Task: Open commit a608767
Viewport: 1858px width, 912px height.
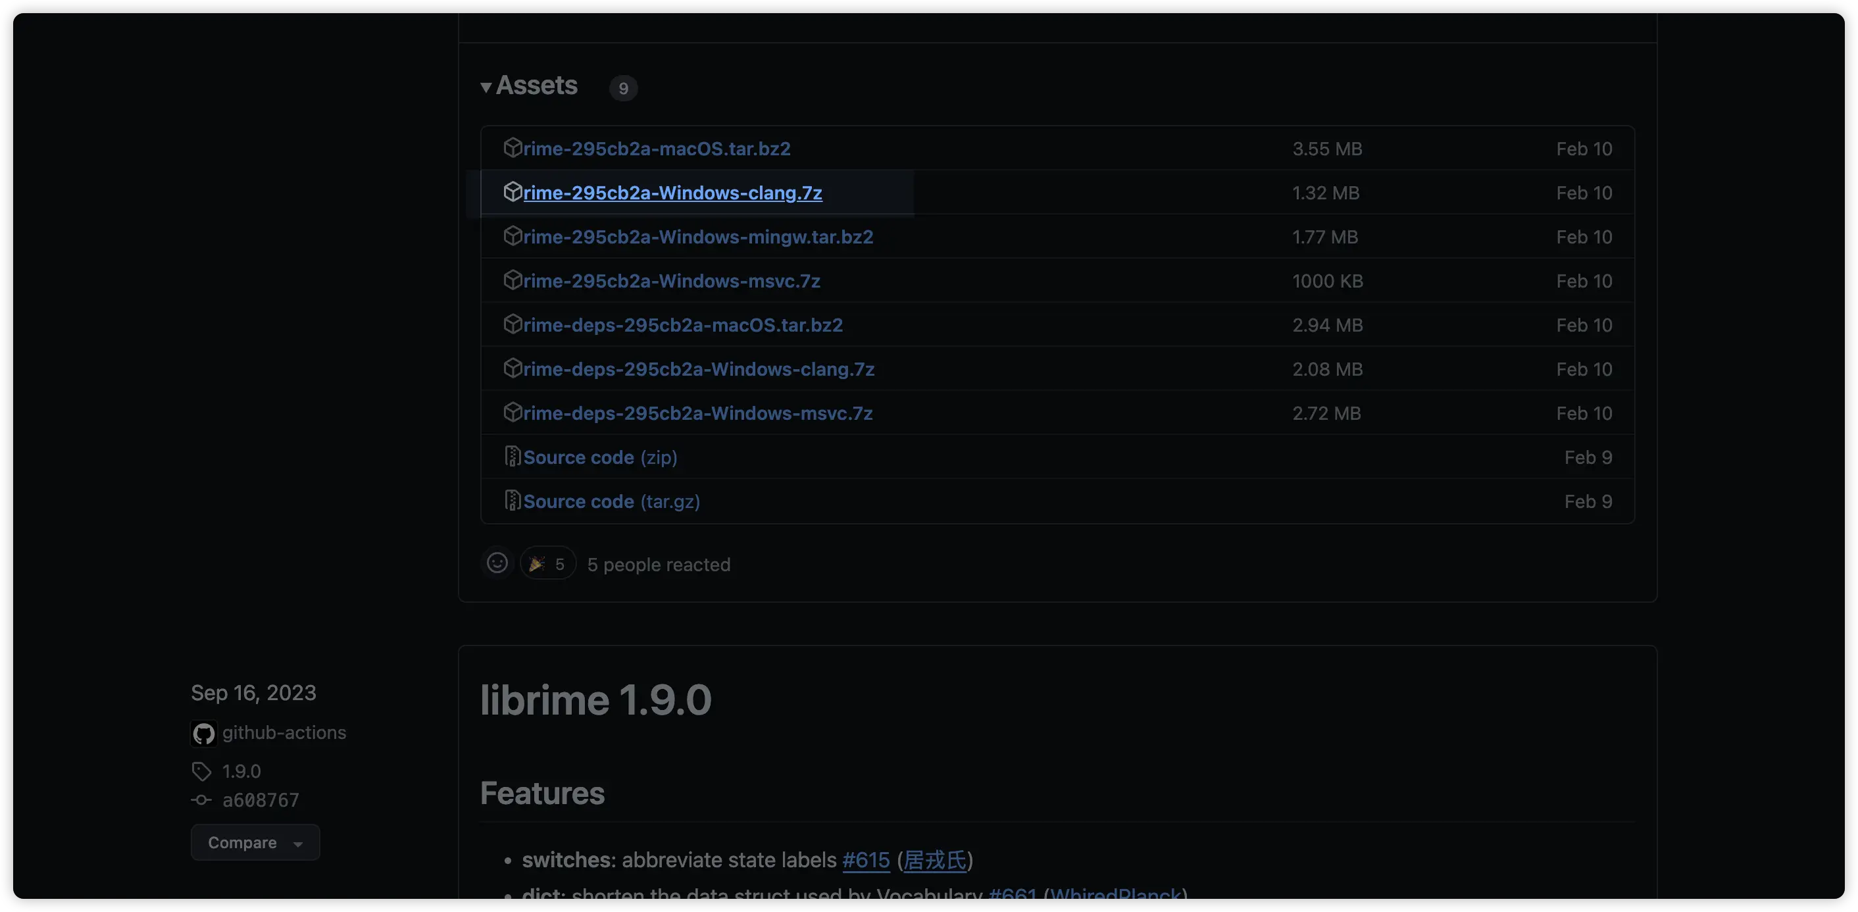Action: 261,800
